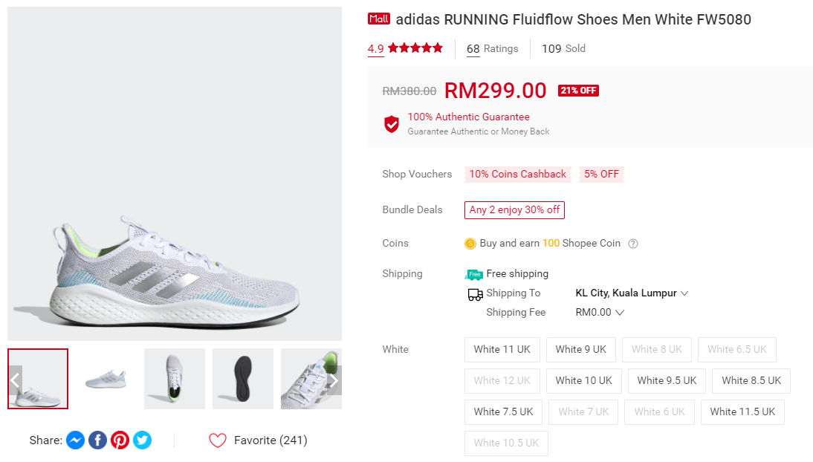Click the Shopee Coin help icon
813x462 pixels.
[x=633, y=244]
